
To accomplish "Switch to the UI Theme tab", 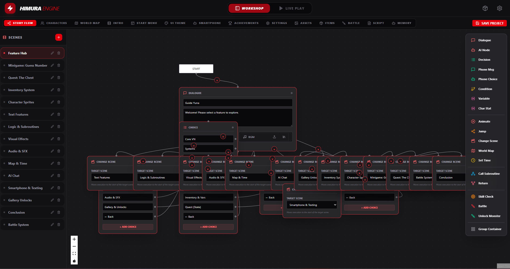I will tap(175, 23).
